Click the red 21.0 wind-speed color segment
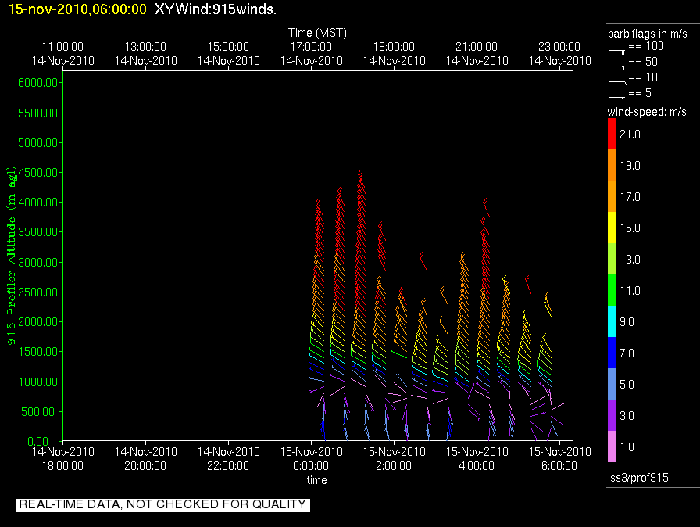Viewport: 700px width, 527px height. click(x=612, y=134)
